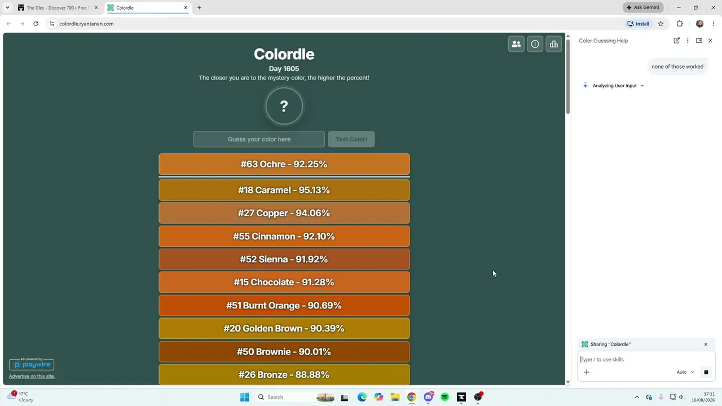Open Gemini panel three-dot options

(688, 41)
